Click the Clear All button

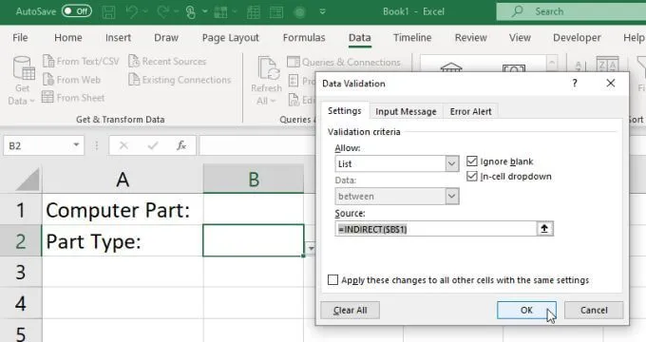350,310
